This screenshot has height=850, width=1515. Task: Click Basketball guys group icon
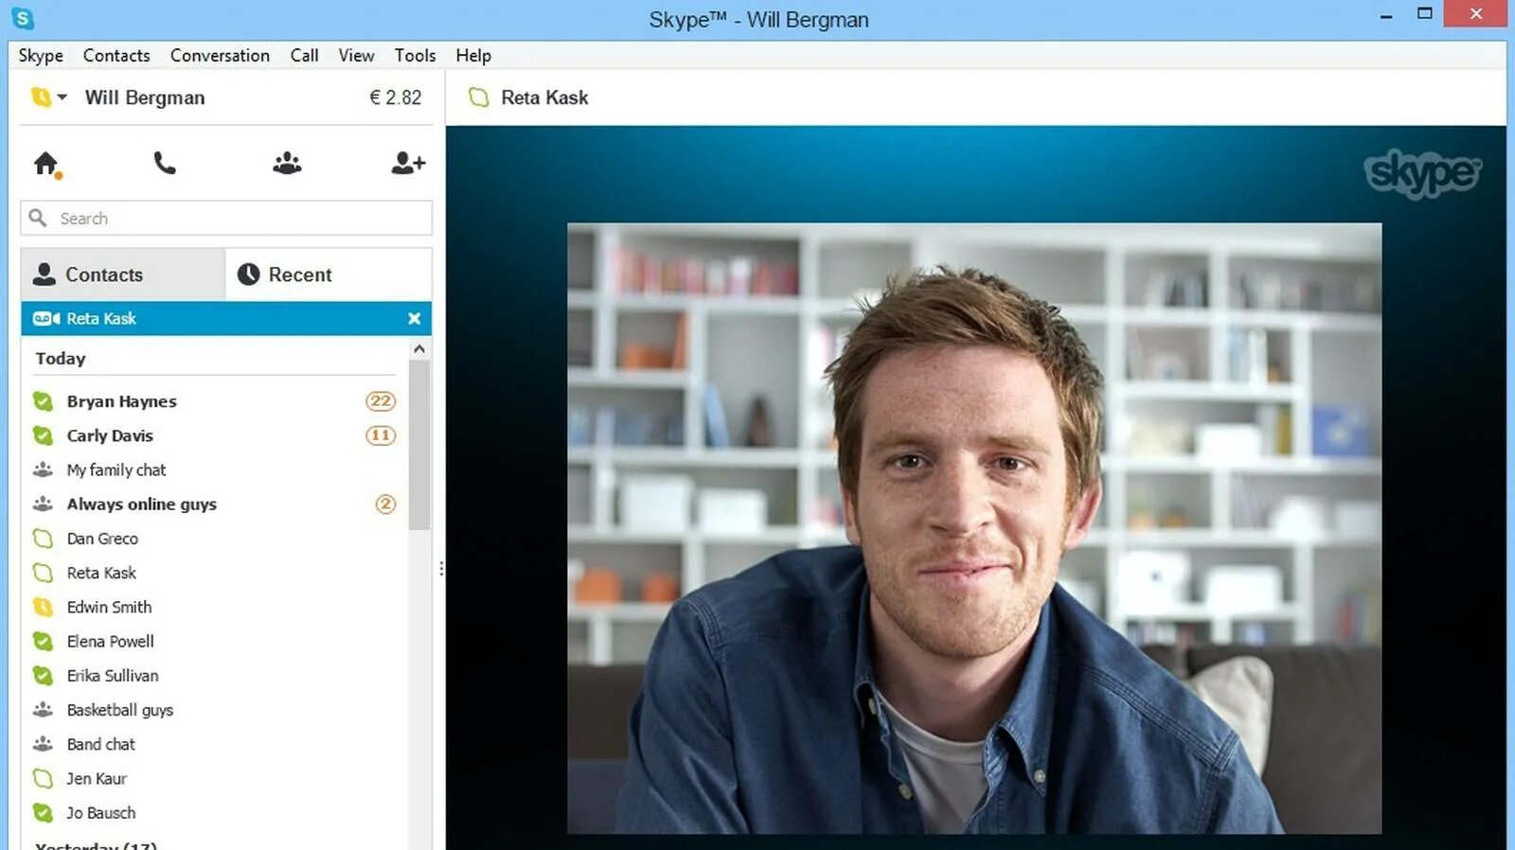point(43,710)
